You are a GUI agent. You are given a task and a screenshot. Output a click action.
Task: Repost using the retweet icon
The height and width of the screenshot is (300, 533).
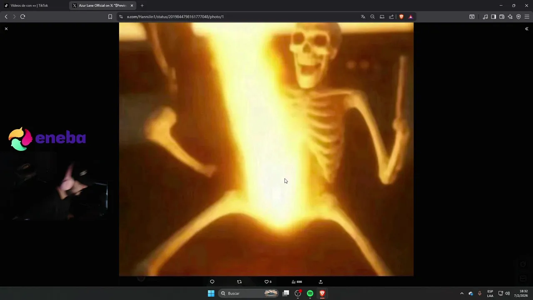point(239,282)
